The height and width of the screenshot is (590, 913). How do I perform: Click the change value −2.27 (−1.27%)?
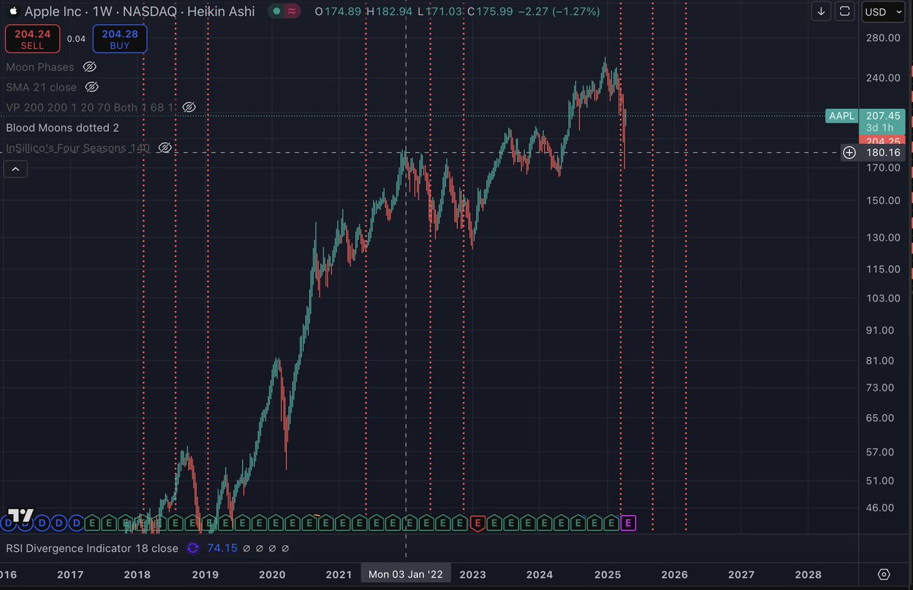pos(559,11)
